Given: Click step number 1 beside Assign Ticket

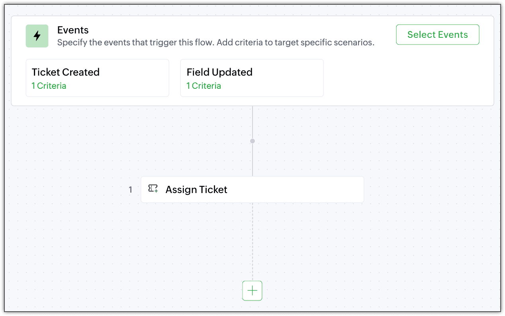Looking at the screenshot, I should point(130,190).
